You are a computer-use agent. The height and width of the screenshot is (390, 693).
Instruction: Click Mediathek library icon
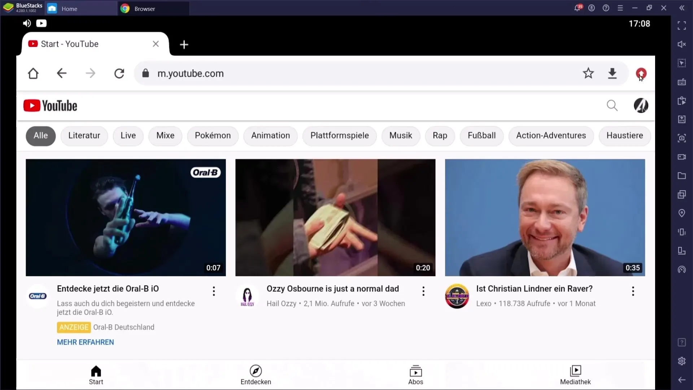click(576, 374)
